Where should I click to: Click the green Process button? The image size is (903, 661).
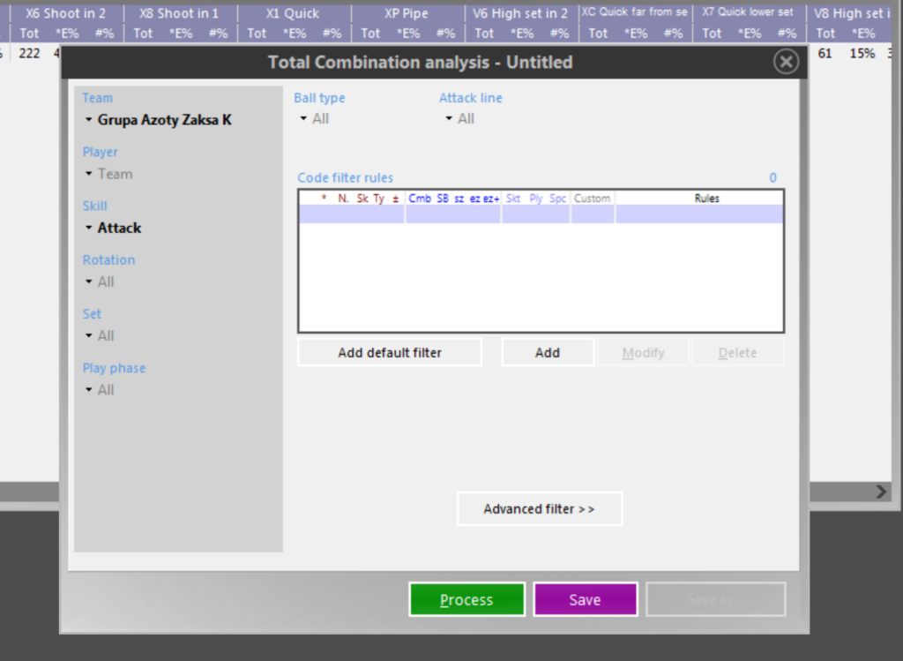coord(466,599)
